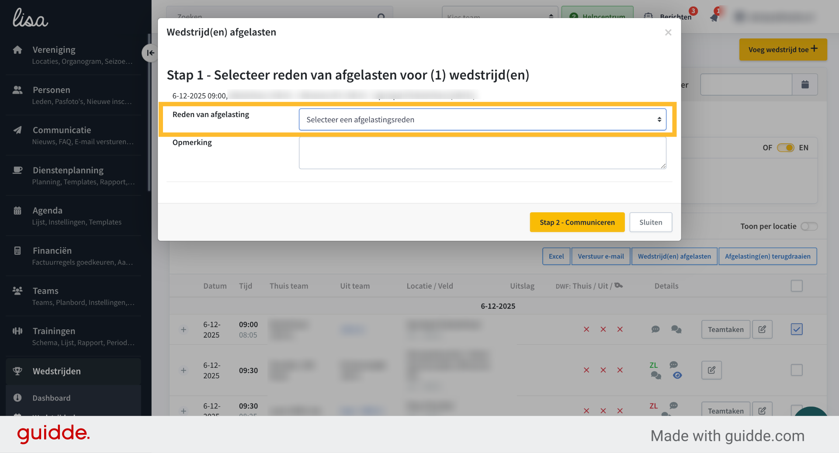
Task: Check the second row 09:30 match checkbox
Action: point(797,370)
